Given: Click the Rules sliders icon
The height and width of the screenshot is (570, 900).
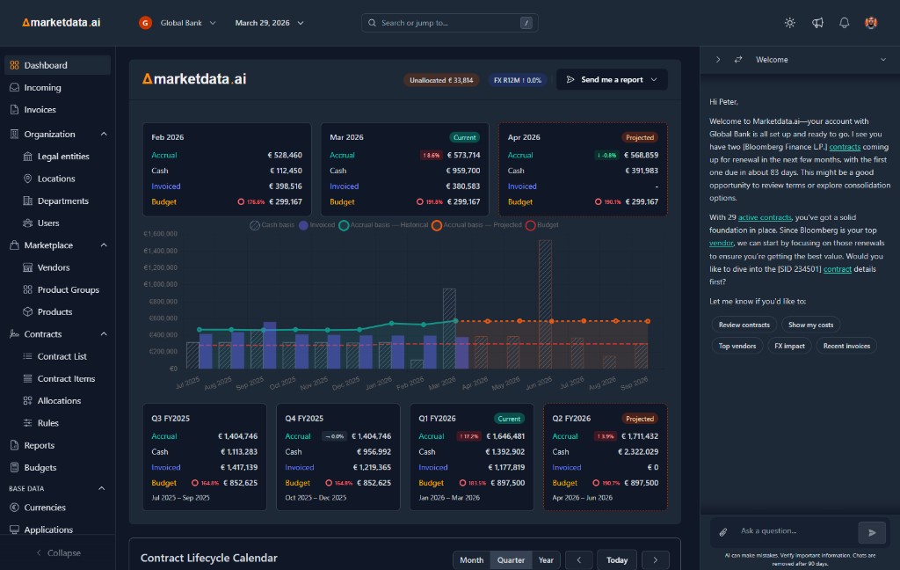Looking at the screenshot, I should pyautogui.click(x=27, y=423).
